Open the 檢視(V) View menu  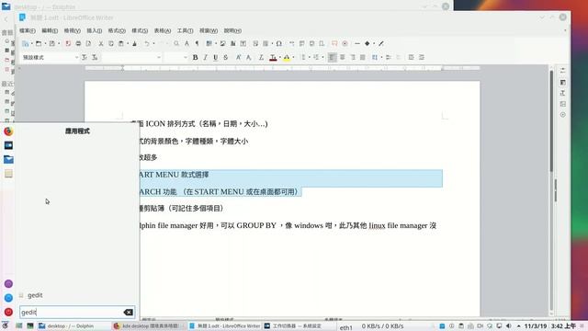[x=72, y=30]
